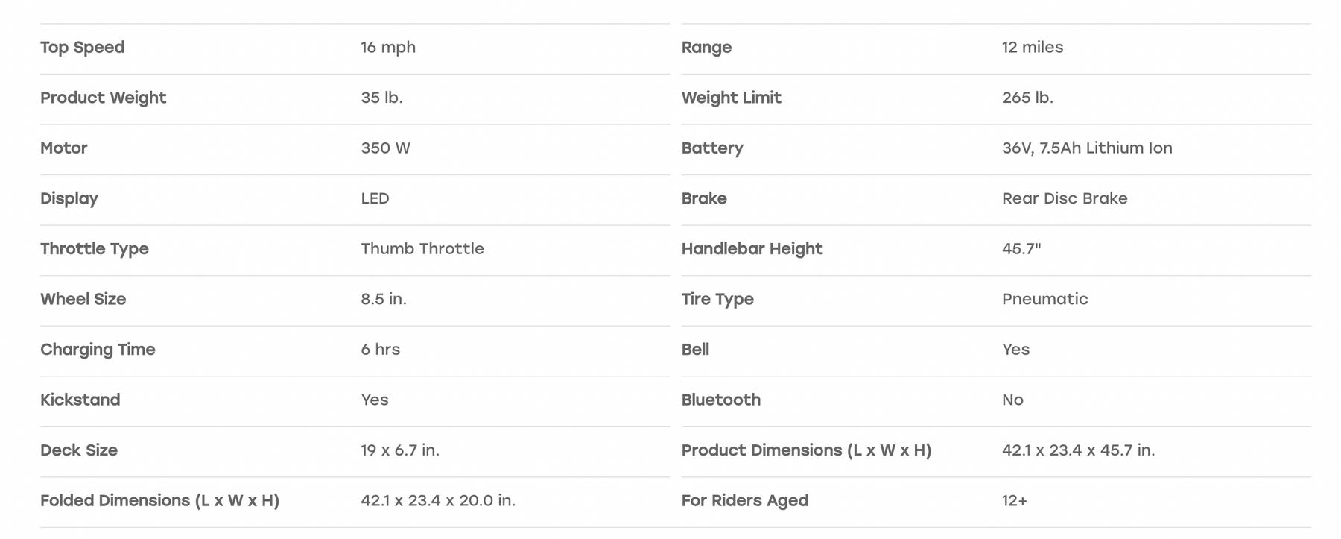Click the 265 lb. weight limit value

click(1027, 98)
